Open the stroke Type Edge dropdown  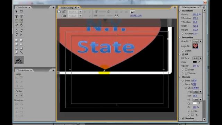coord(197,92)
